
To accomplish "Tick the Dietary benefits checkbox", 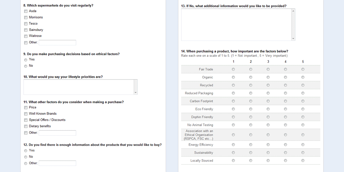I will click(26, 126).
